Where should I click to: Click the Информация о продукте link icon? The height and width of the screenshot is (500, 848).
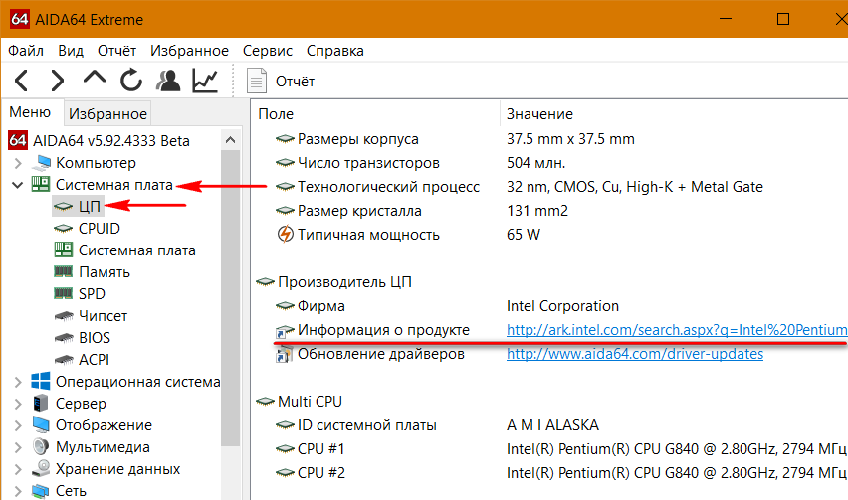[285, 330]
